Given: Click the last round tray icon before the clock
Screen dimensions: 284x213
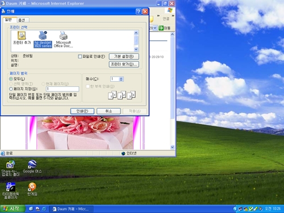Looking at the screenshot, I should [x=261, y=209].
